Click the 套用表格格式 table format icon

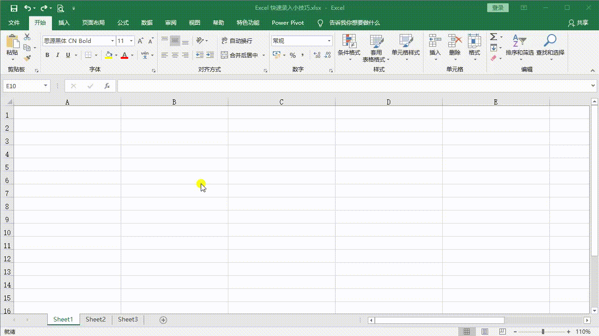click(377, 44)
